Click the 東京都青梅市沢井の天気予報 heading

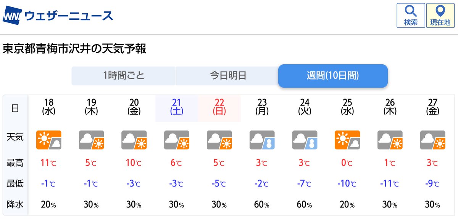point(74,49)
